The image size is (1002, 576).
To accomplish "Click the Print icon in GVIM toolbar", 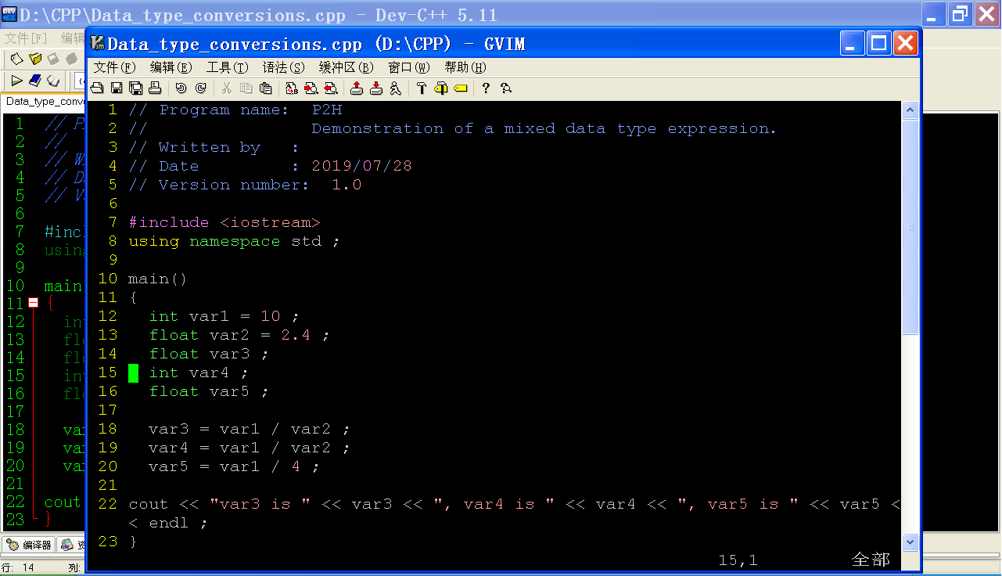I will tap(155, 88).
